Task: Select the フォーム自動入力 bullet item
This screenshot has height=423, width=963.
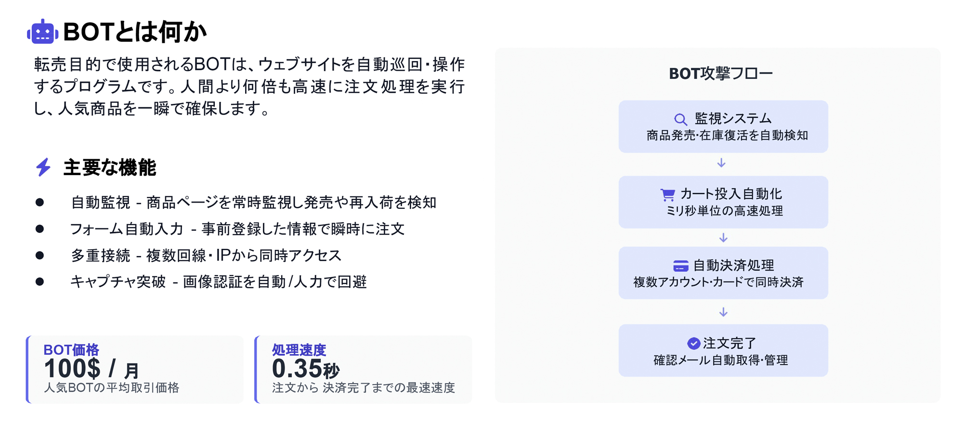Action: (237, 229)
